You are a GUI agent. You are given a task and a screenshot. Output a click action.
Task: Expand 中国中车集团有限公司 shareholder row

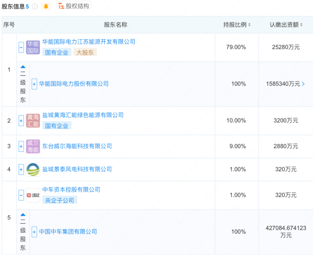(x=34, y=232)
